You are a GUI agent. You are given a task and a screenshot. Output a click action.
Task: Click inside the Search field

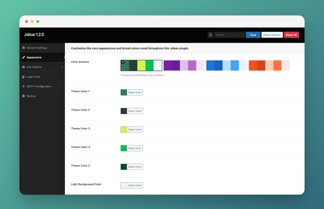click(x=229, y=35)
